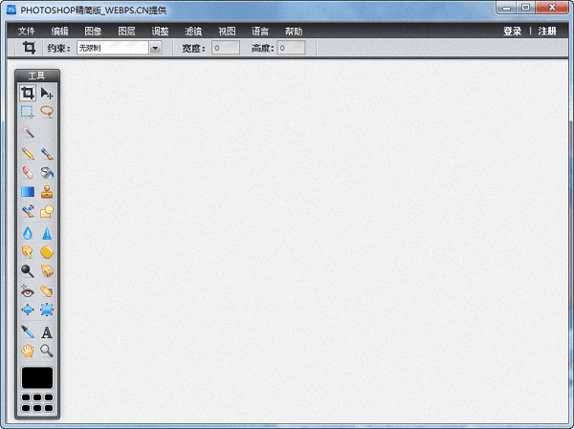574x429 pixels.
Task: Select the Spot Heal bandage tool
Action: (x=47, y=290)
